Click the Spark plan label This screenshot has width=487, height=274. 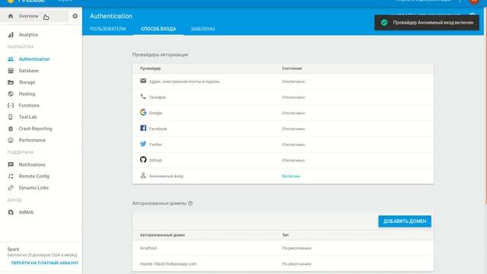(13, 249)
